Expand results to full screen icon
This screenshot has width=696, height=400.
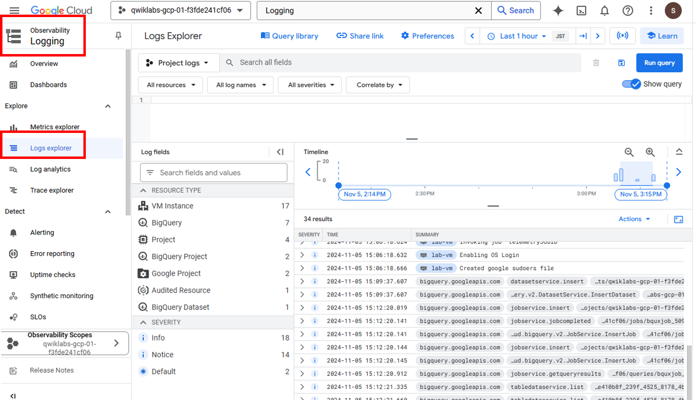(x=679, y=219)
